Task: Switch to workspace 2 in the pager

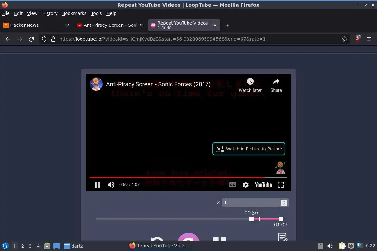Action: (x=22, y=246)
